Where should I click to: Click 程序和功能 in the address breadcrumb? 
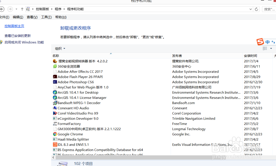(x=75, y=9)
